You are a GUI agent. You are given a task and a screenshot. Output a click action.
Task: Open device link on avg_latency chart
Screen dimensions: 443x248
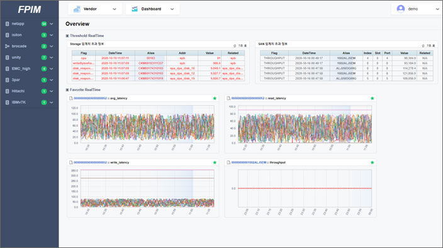click(x=90, y=99)
